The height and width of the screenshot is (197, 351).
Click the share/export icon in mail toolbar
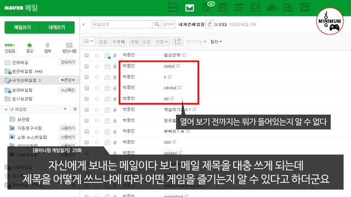(x=178, y=42)
